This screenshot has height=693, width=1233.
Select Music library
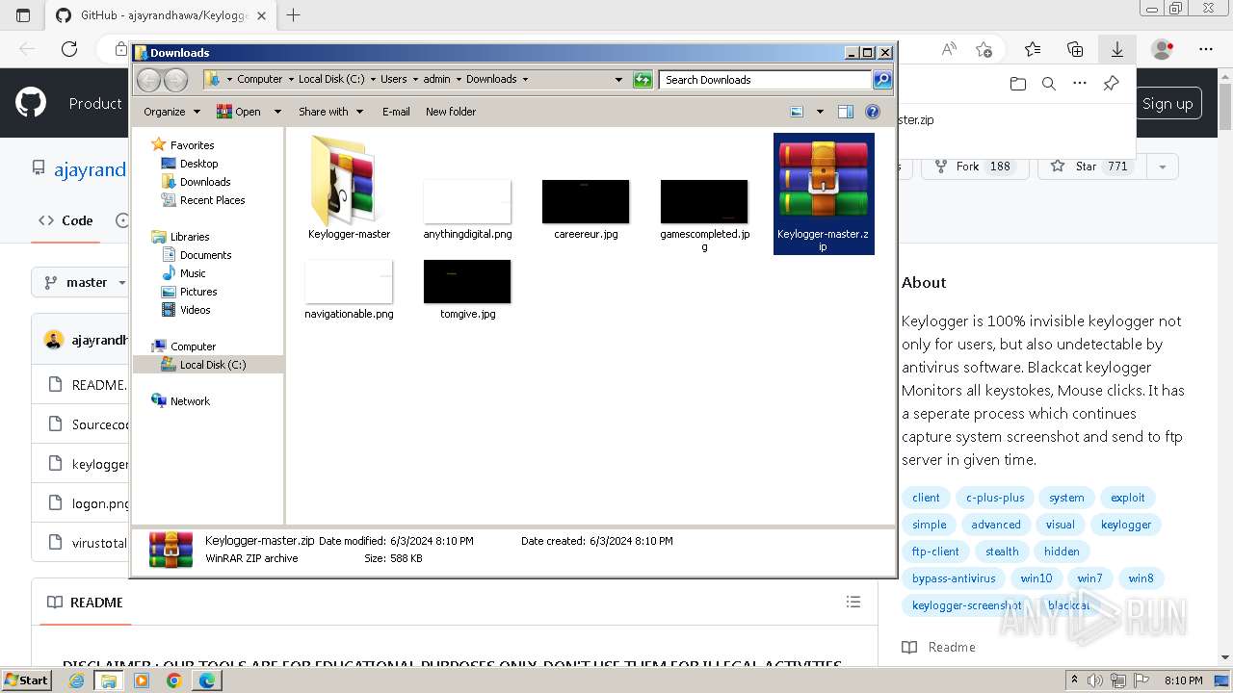pyautogui.click(x=193, y=273)
